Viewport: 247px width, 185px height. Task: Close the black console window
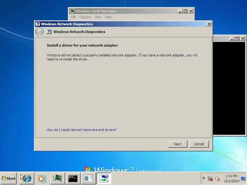[x=243, y=38]
